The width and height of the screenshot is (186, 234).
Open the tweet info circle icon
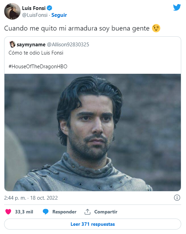click(177, 198)
